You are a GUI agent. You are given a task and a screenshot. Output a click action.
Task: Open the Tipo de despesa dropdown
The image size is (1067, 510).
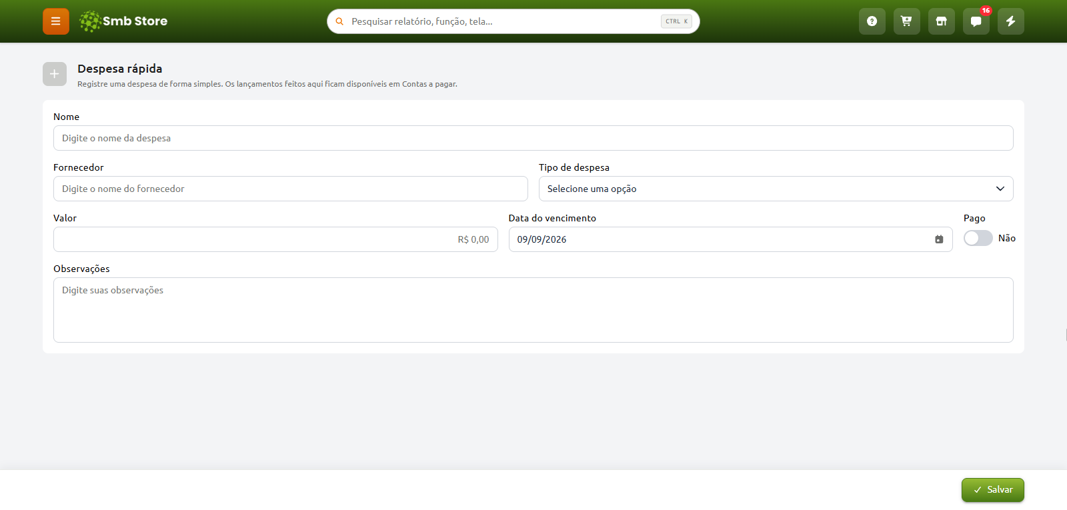pyautogui.click(x=776, y=189)
